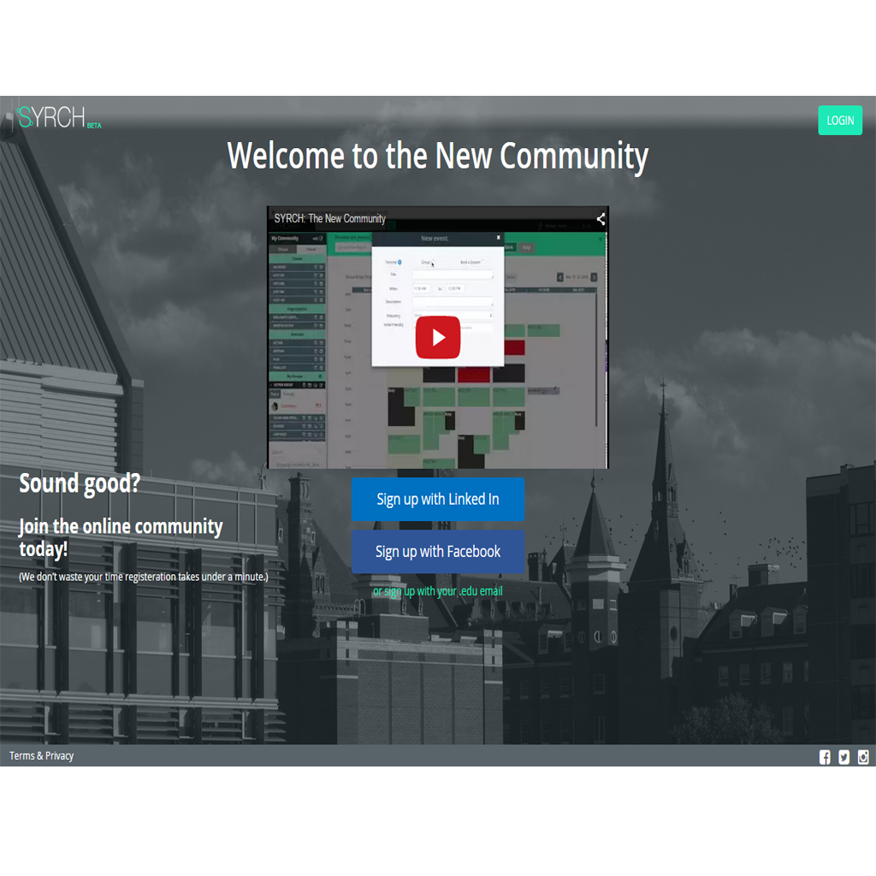Visit the Instagram icon in footer

click(x=863, y=757)
